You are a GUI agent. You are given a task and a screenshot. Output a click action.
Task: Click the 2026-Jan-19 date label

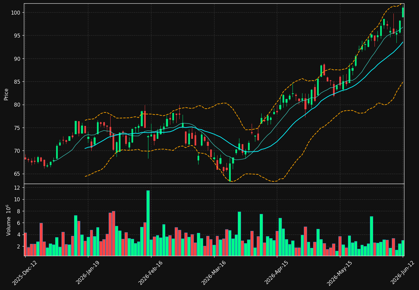(x=88, y=273)
